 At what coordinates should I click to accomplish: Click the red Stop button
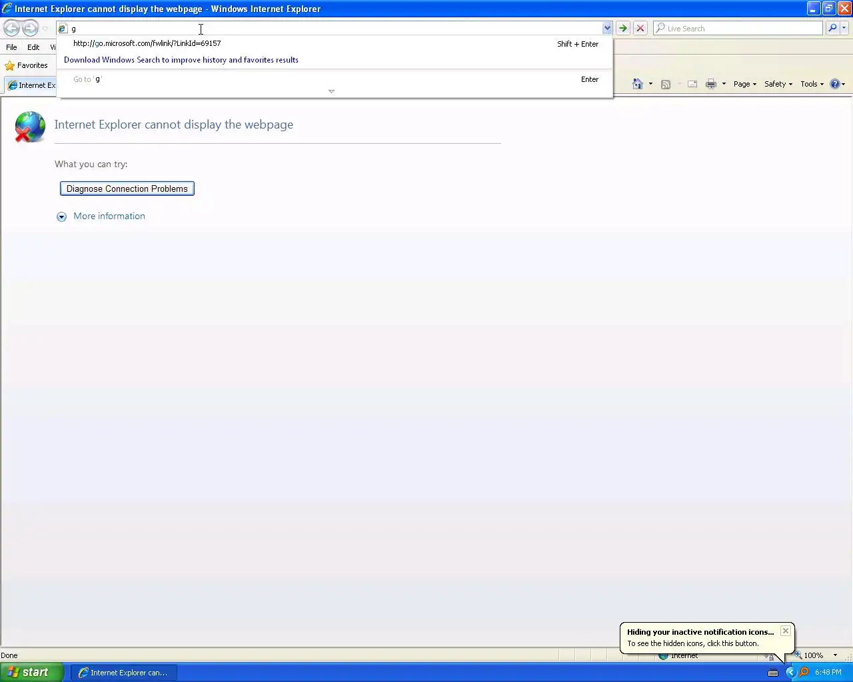coord(640,28)
